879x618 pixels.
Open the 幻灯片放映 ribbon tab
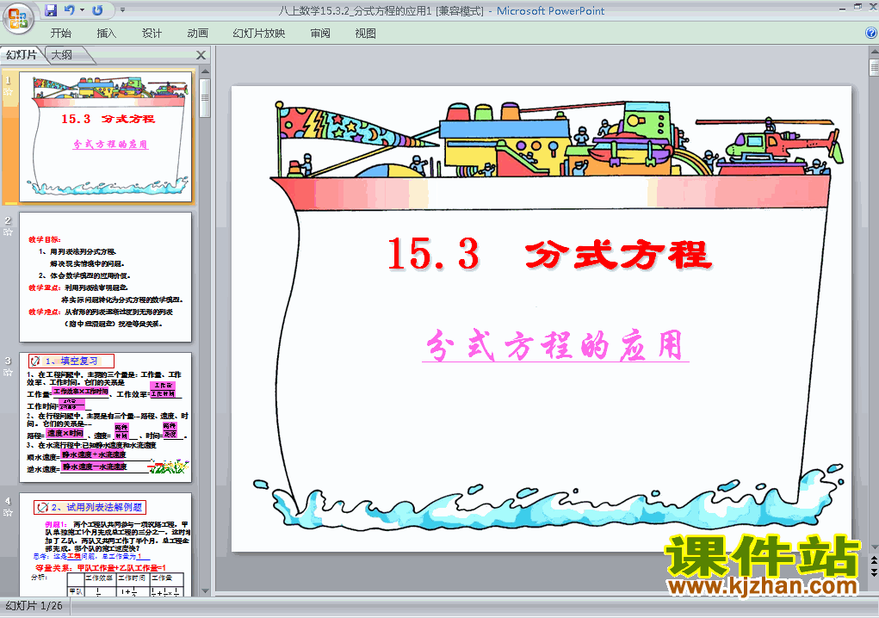[259, 33]
